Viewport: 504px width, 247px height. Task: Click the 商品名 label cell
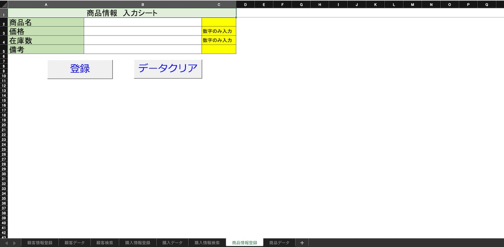[46, 22]
